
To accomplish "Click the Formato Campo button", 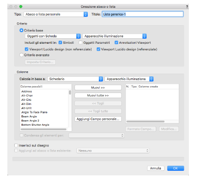I will click(141, 129).
